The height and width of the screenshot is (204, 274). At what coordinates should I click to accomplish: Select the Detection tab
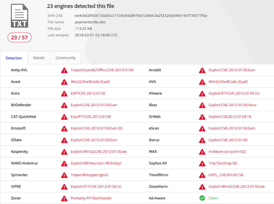(x=14, y=58)
